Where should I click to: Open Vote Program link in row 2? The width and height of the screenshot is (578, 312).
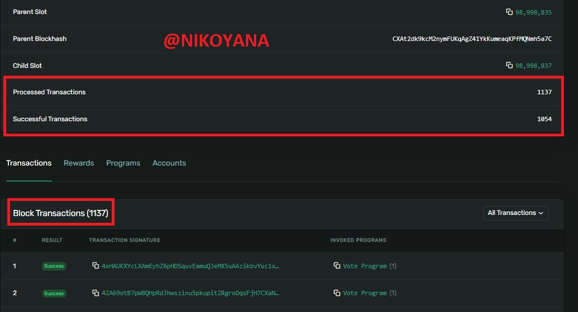365,293
